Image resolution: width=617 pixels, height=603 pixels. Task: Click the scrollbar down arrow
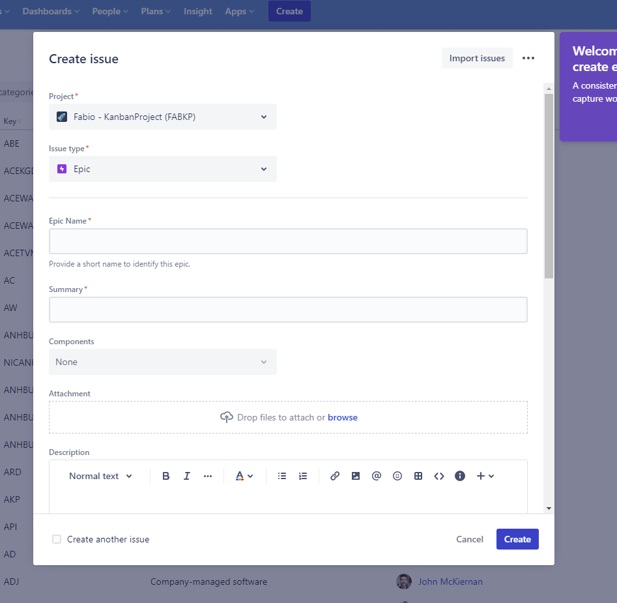point(549,508)
